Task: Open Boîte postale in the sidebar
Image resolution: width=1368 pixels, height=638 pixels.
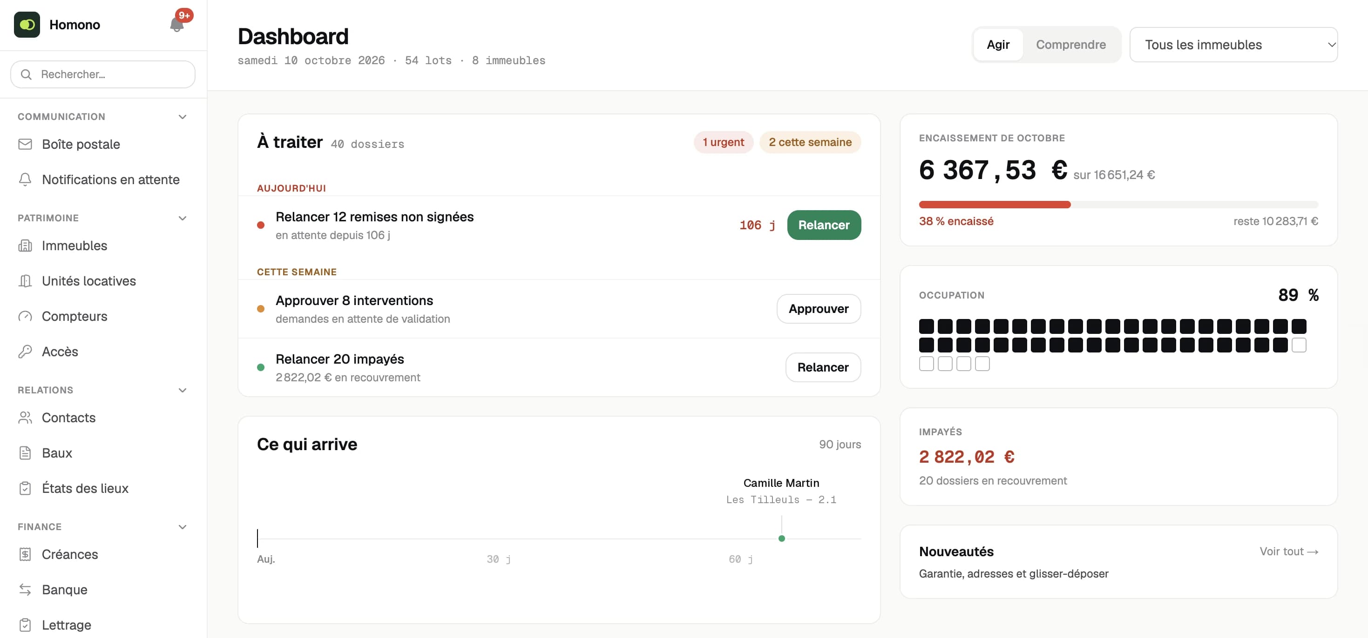Action: click(x=103, y=144)
